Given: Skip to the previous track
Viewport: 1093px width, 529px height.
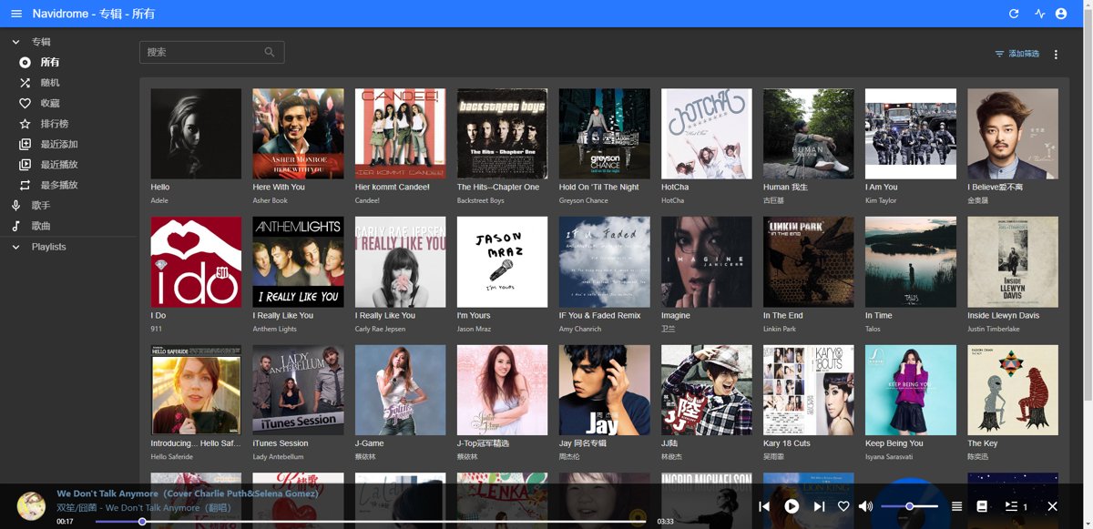Looking at the screenshot, I should (x=764, y=506).
